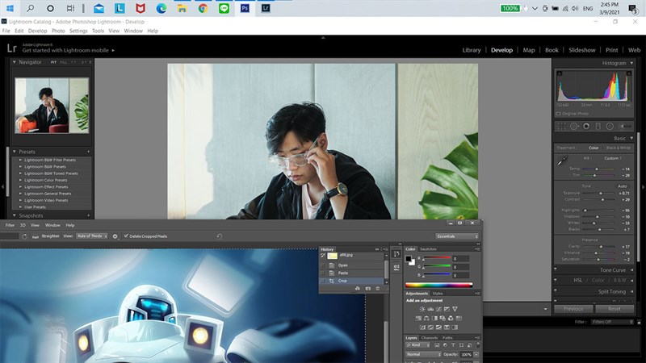Toggle Tone Curve panel on/off switch

(x=556, y=269)
